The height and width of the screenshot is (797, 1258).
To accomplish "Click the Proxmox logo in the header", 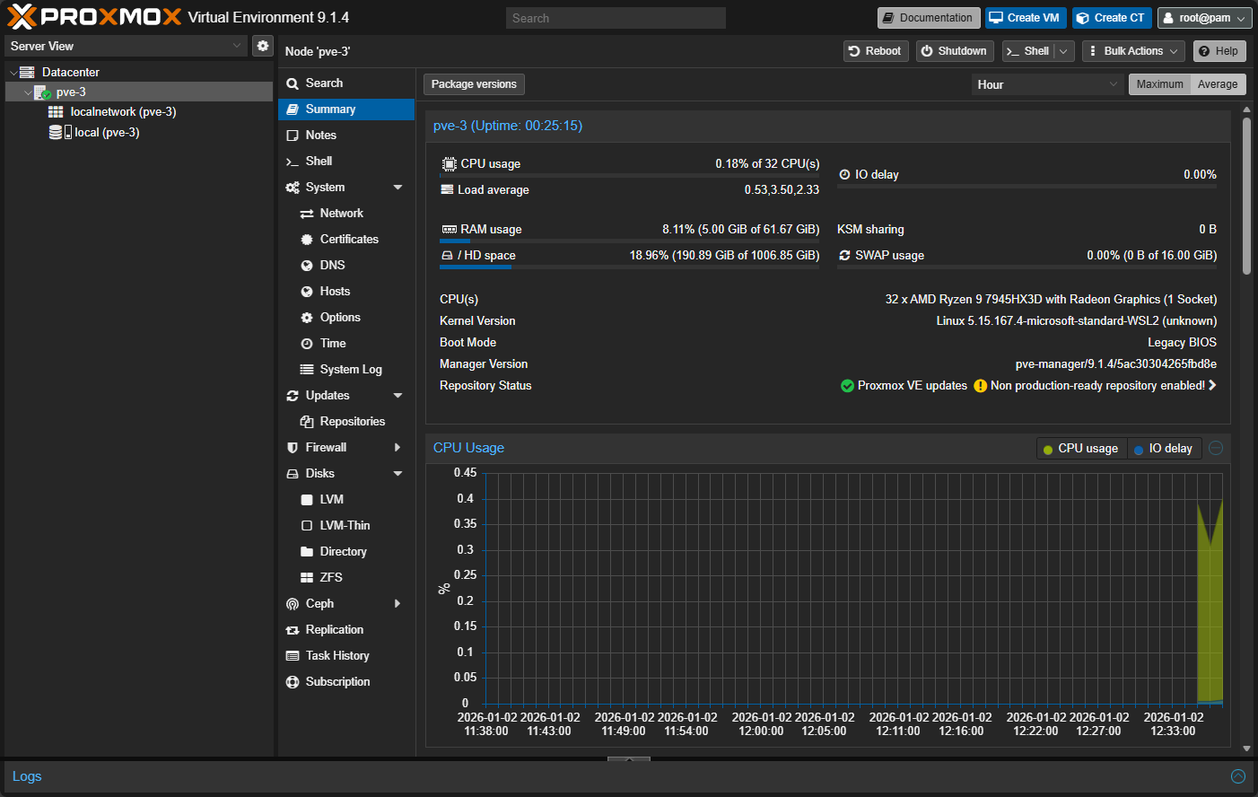I will click(x=94, y=17).
